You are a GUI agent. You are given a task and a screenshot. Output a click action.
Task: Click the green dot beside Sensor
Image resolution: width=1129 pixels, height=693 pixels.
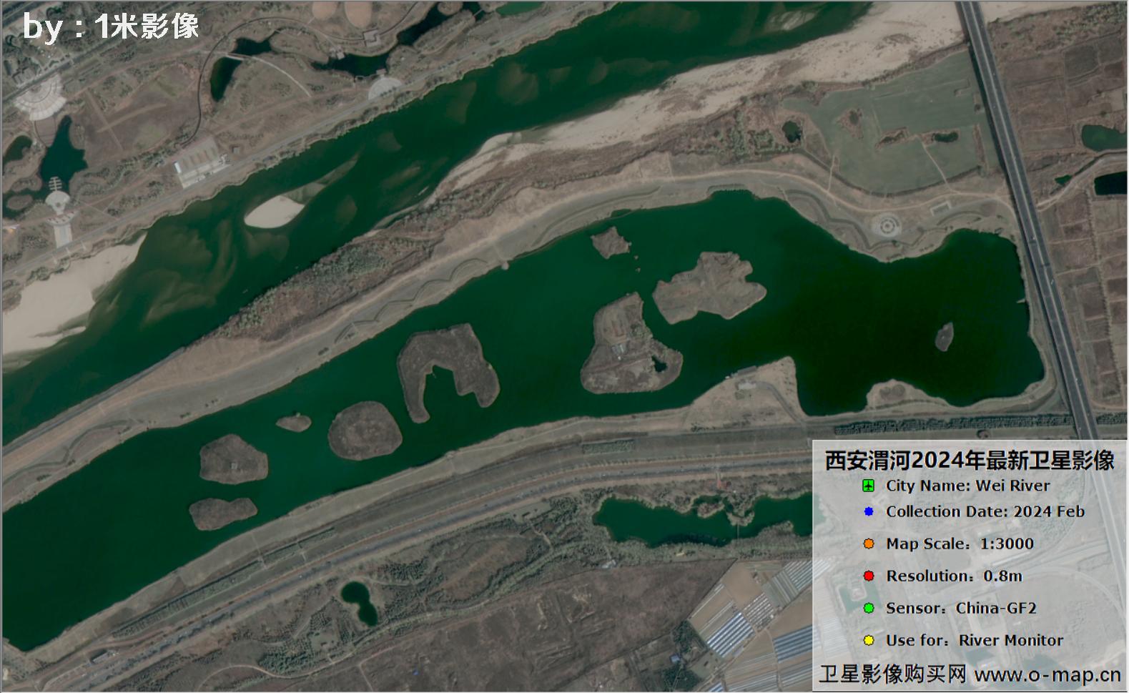tap(869, 609)
